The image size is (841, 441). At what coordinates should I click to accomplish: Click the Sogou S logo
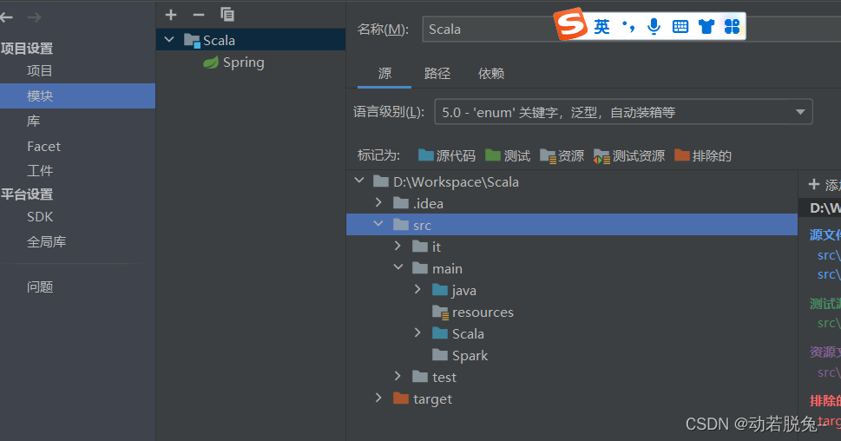coord(571,24)
